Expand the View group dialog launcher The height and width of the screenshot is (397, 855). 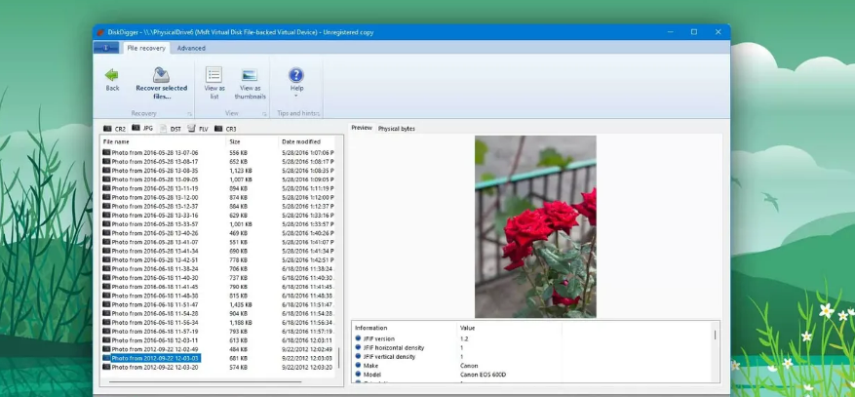click(x=264, y=114)
